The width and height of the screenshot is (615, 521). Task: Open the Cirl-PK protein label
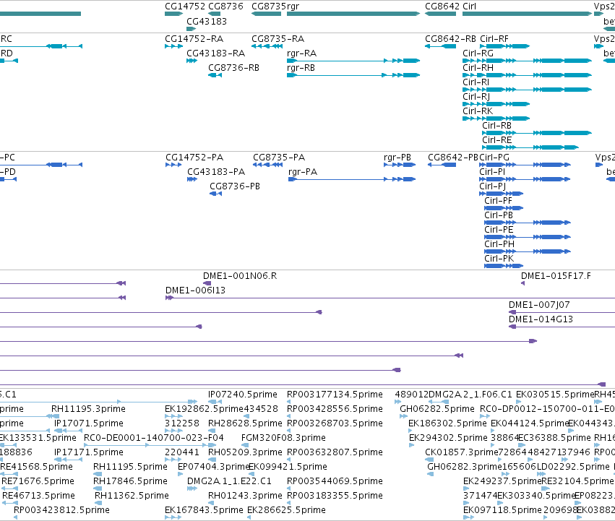tap(499, 259)
